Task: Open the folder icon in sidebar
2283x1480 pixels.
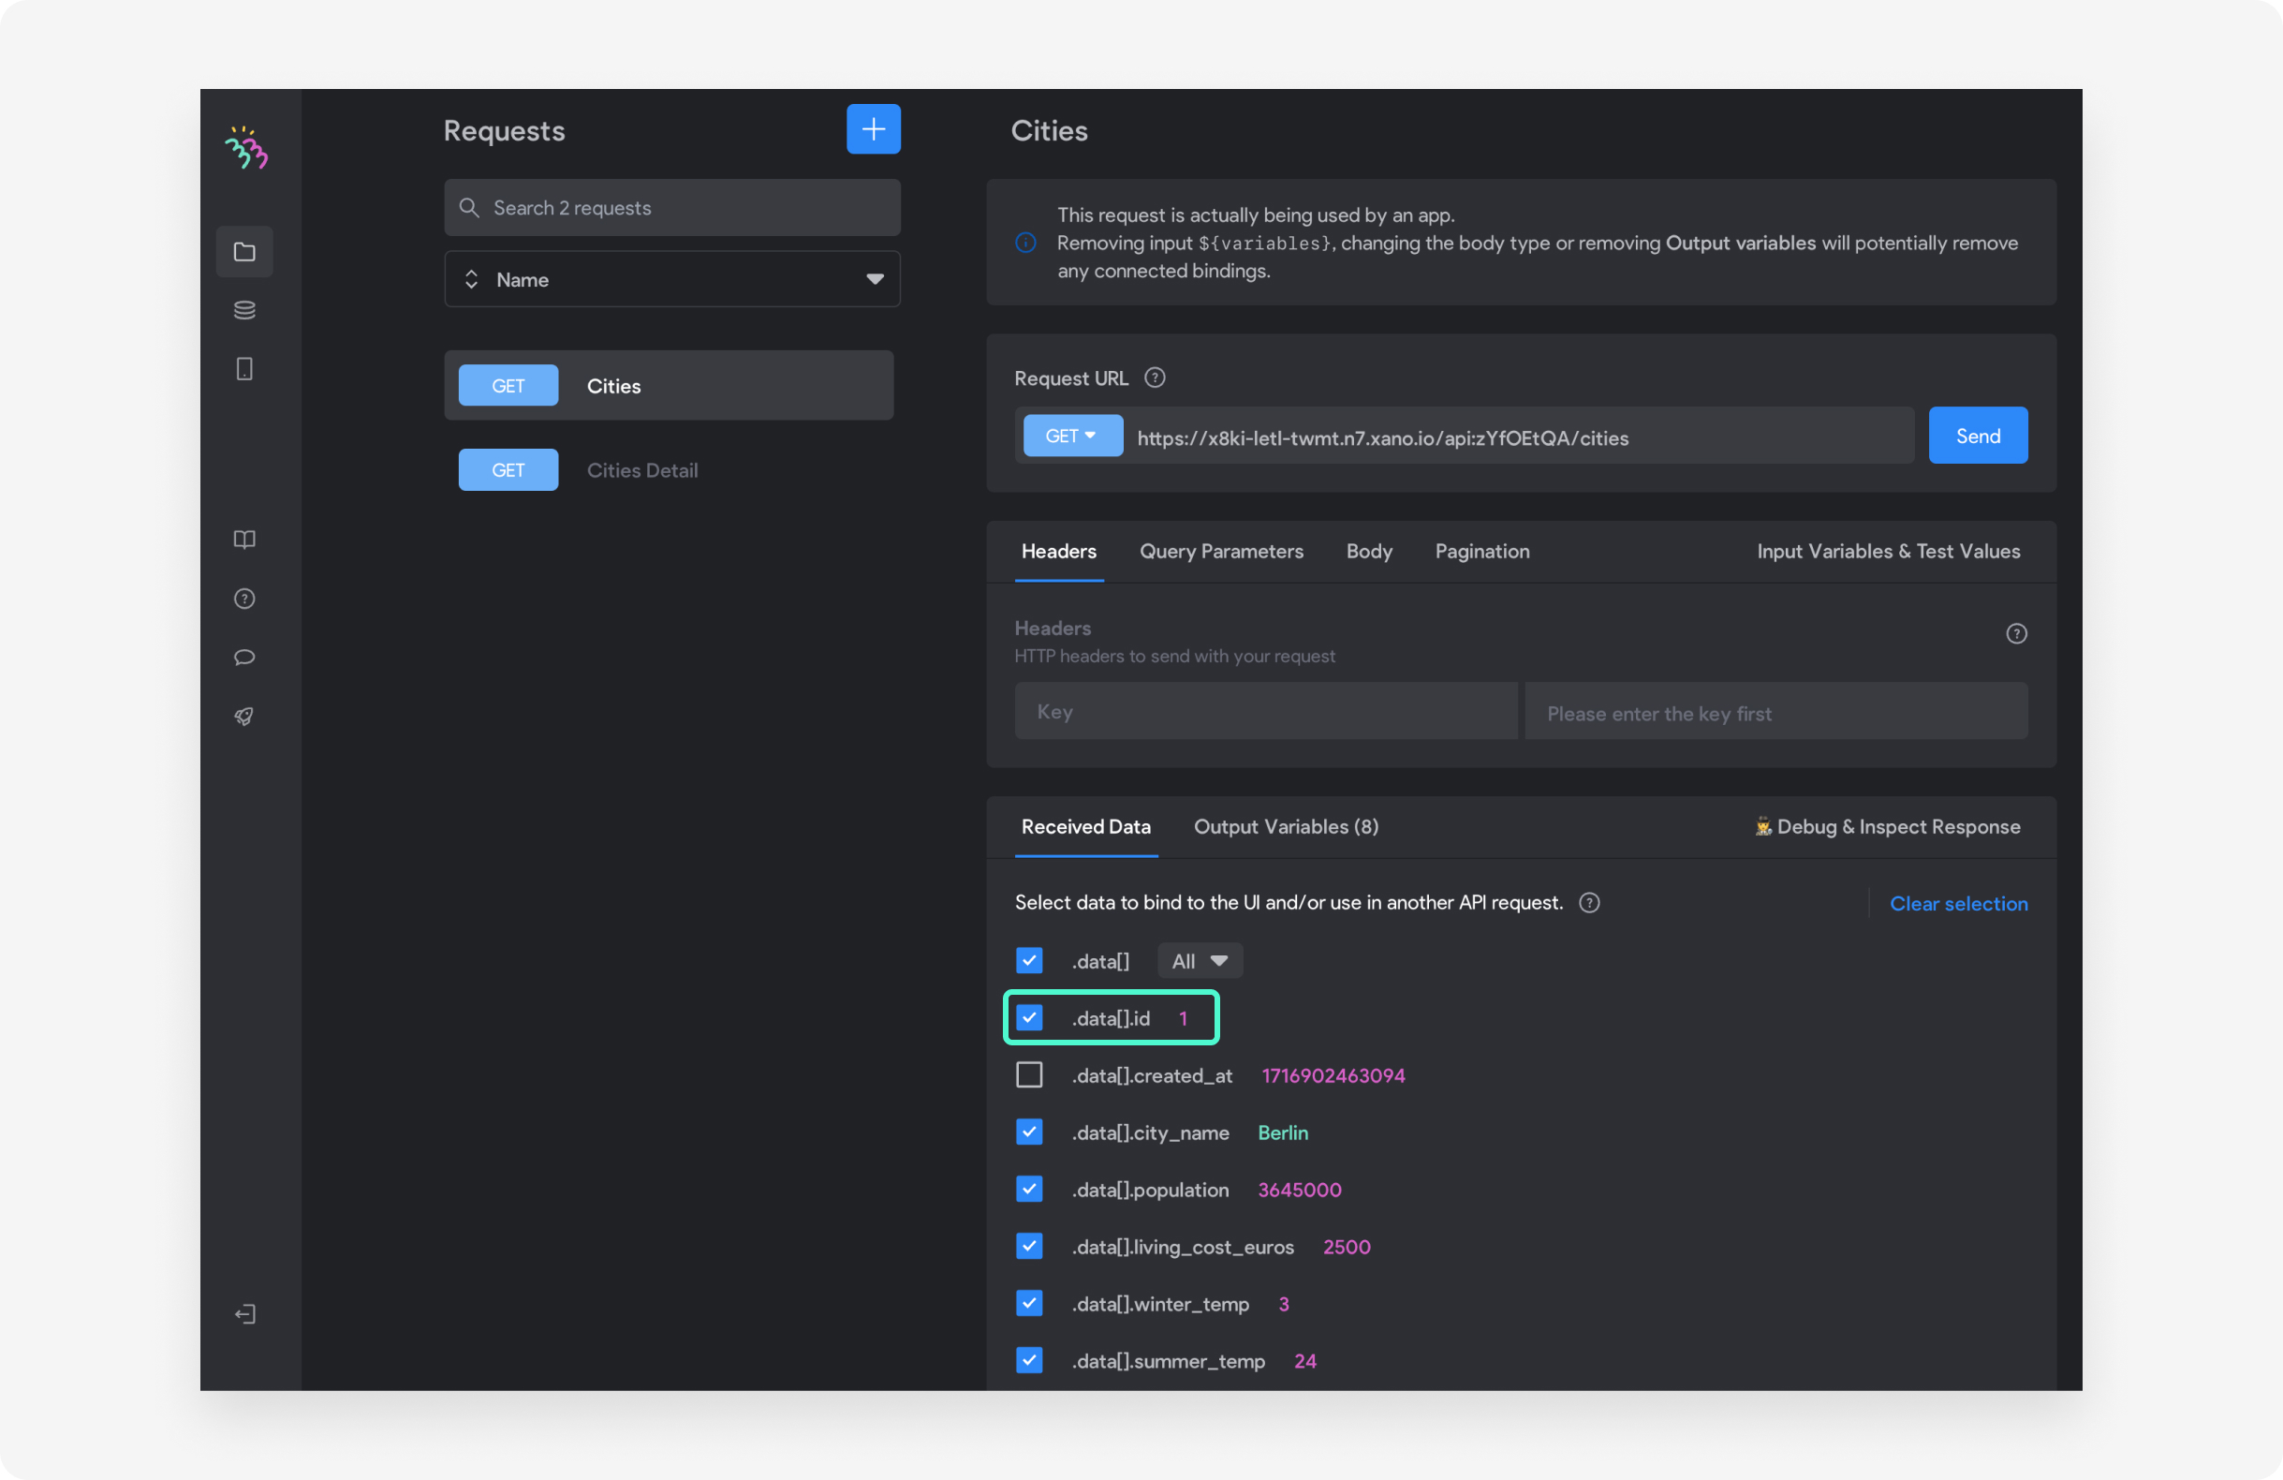Action: point(244,251)
